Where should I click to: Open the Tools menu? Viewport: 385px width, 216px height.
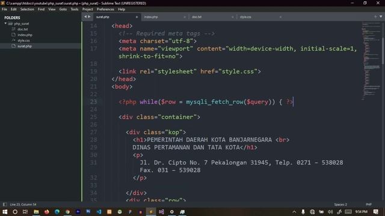tap(75, 10)
